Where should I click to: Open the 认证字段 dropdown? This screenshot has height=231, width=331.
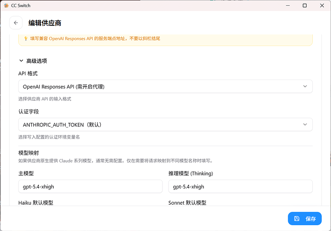(165, 125)
